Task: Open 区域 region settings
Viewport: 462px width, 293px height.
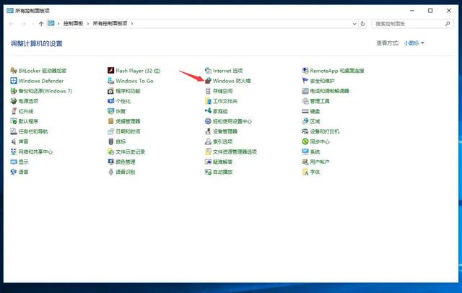Action: coord(311,121)
